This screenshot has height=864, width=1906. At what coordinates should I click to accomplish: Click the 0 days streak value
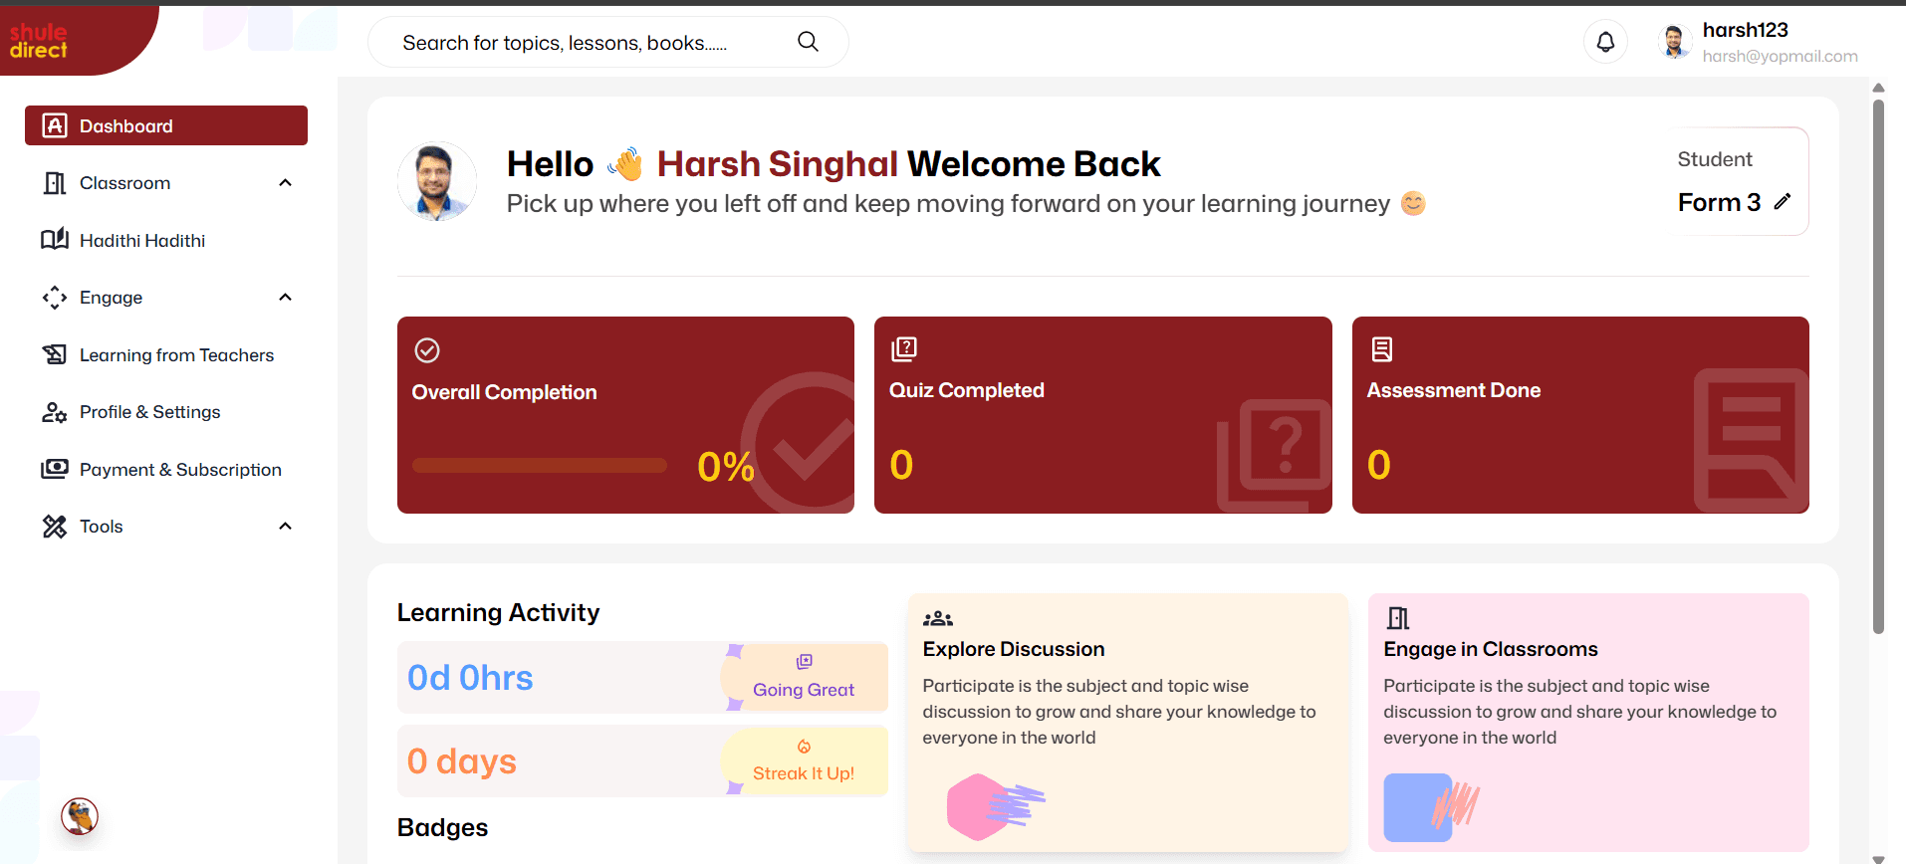[461, 761]
